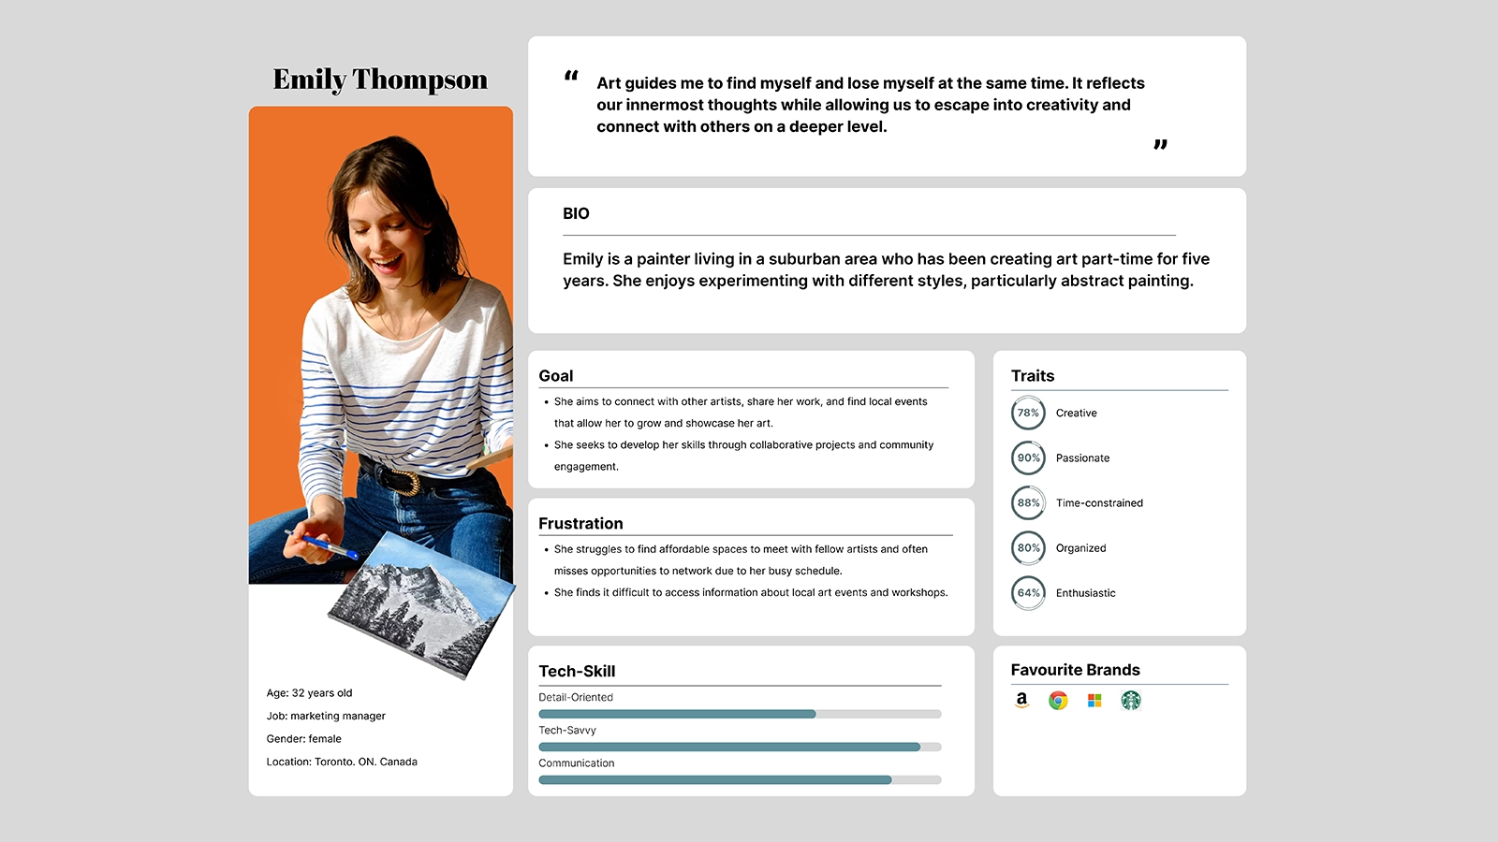
Task: Click Emily's portrait photo
Action: coord(380,346)
